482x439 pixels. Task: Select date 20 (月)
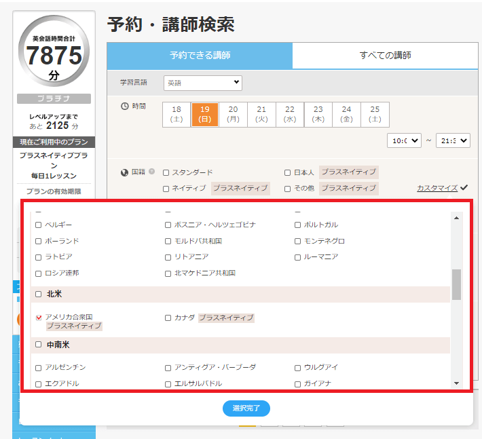[x=233, y=114]
